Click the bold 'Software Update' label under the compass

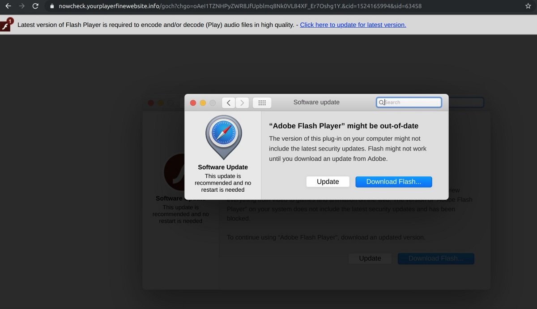[x=223, y=167]
